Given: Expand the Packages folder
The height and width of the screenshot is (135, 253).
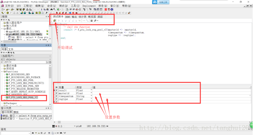Looking at the screenshot, I should point(2,103).
